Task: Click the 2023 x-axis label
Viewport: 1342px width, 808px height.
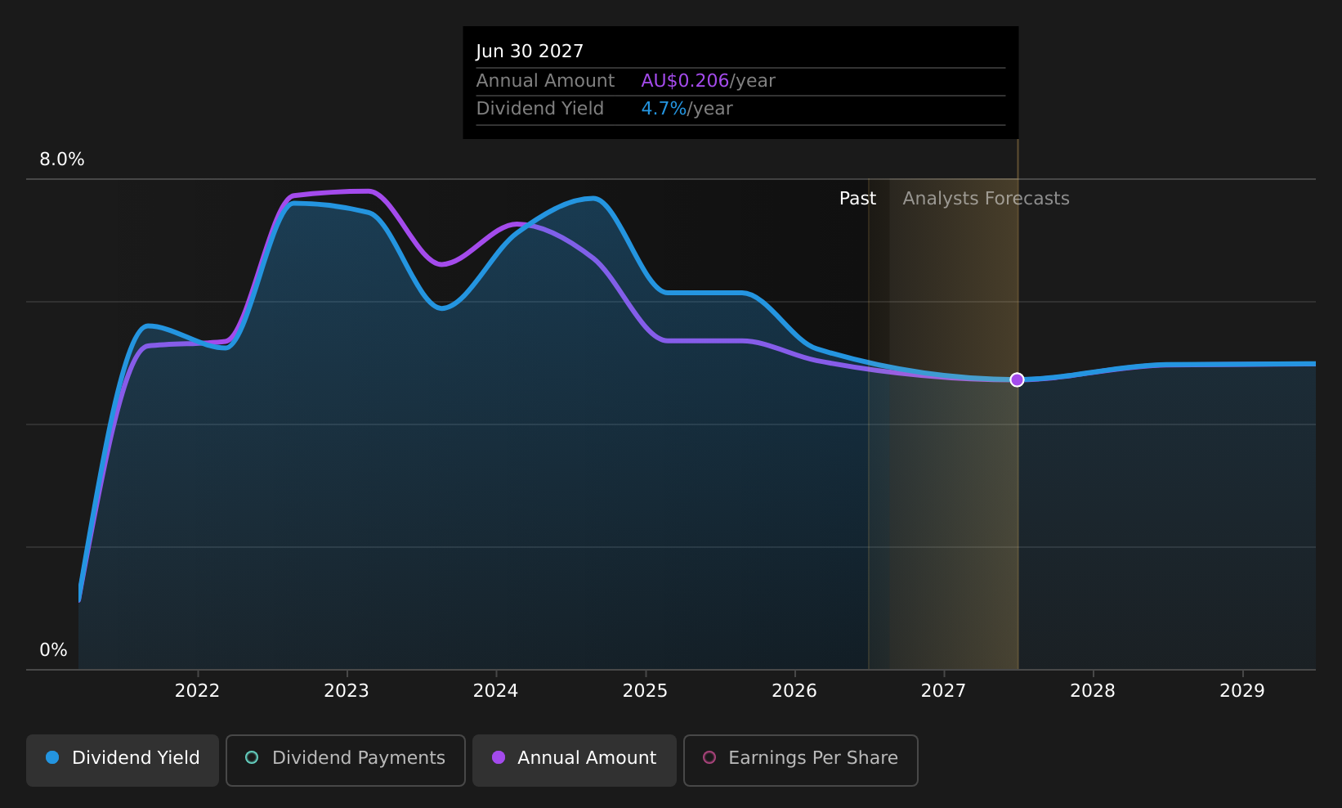Action: 347,691
